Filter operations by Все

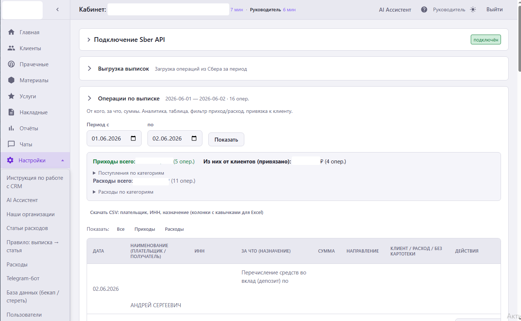(x=121, y=229)
